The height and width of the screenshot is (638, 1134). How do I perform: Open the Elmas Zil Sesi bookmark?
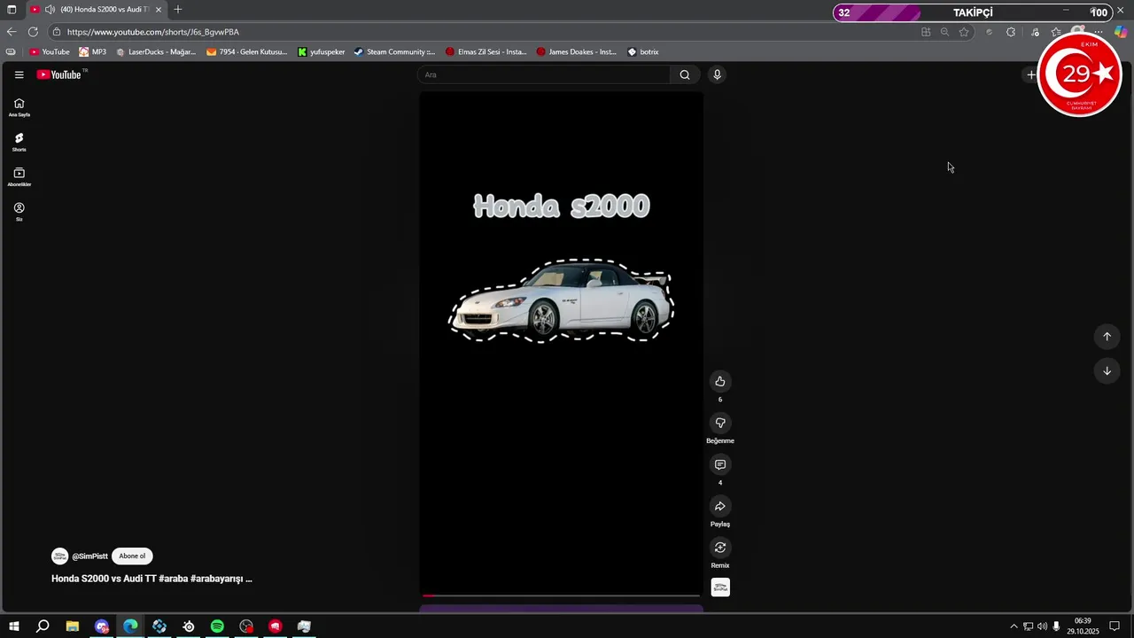pyautogui.click(x=486, y=51)
